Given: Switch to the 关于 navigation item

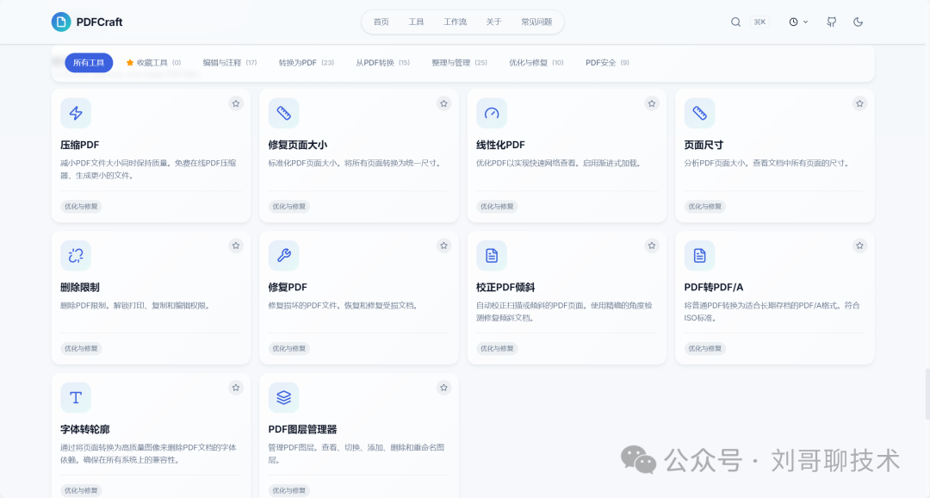Looking at the screenshot, I should click(493, 22).
